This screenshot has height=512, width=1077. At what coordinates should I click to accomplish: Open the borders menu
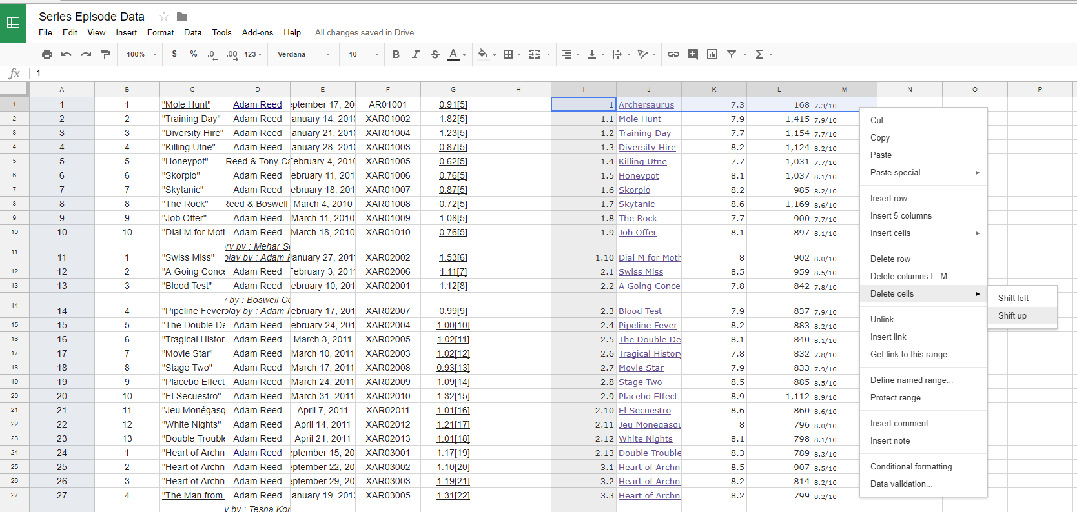[x=511, y=54]
